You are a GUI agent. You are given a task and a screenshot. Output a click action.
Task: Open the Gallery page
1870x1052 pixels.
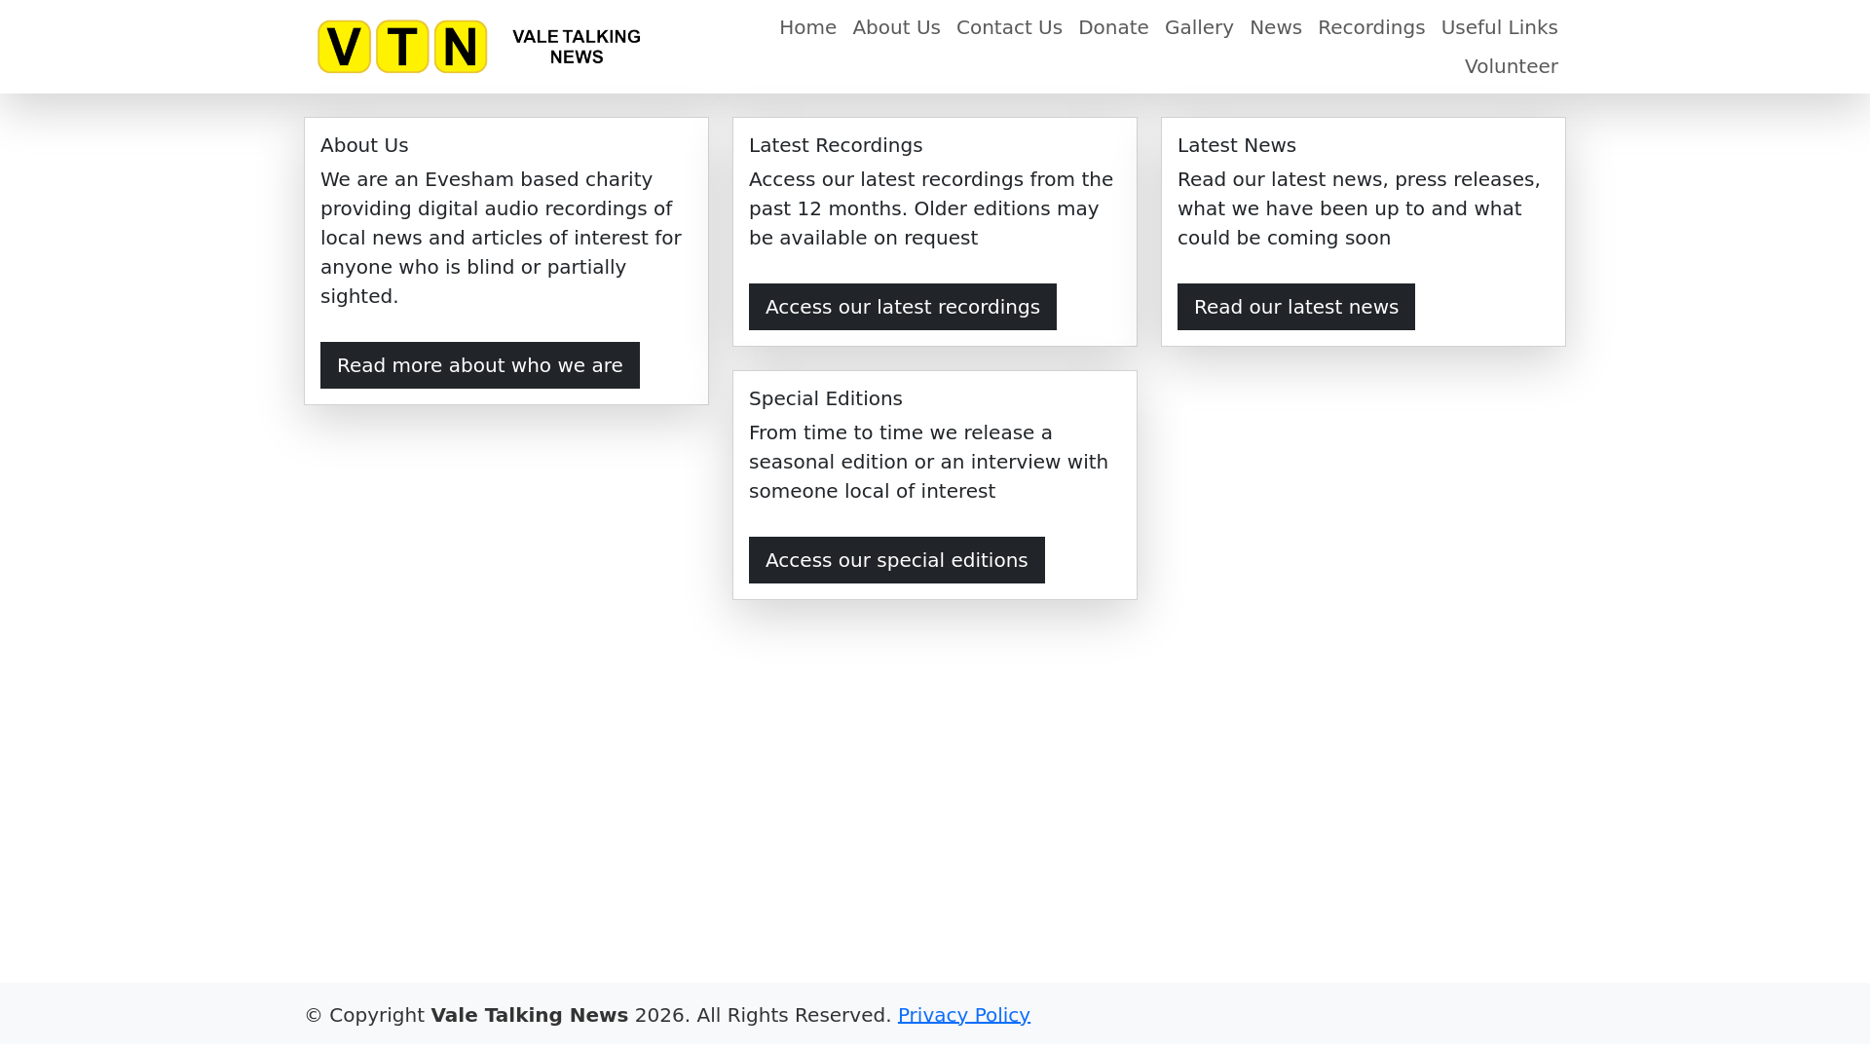point(1199,27)
